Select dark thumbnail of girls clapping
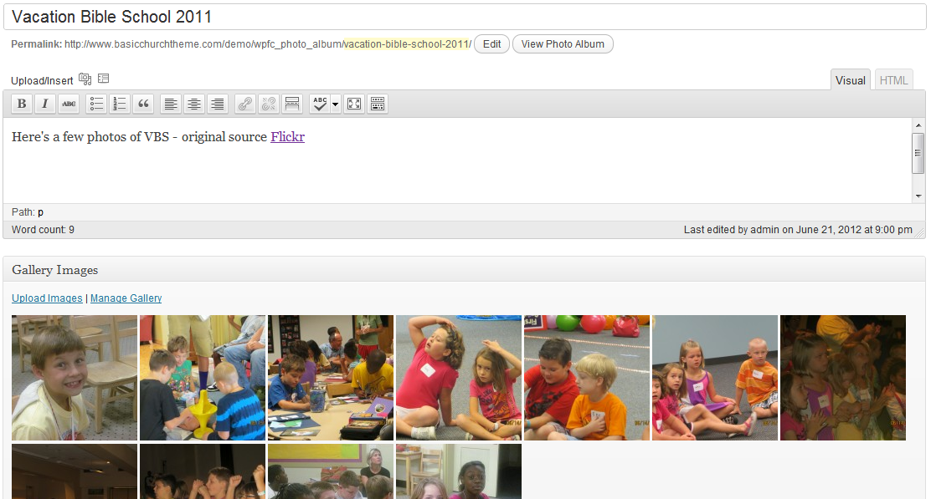Screen dimensions: 931x499 pos(843,378)
